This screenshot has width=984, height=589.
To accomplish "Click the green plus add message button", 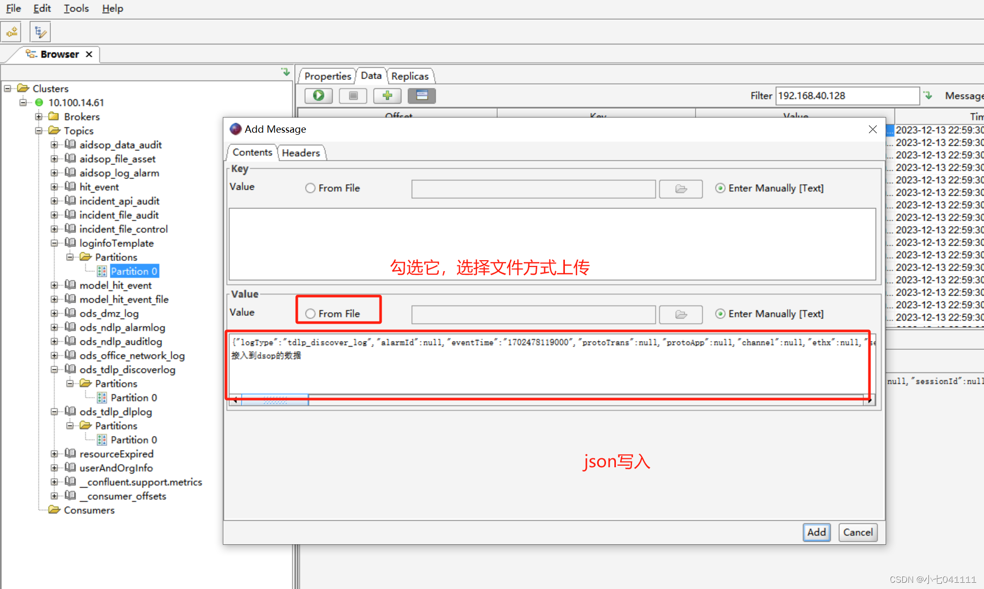I will tap(387, 95).
